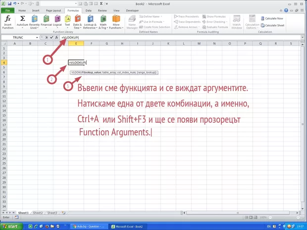Screen dimensions: 307x230
Task: Click Show Formulas
Action: [214, 17]
